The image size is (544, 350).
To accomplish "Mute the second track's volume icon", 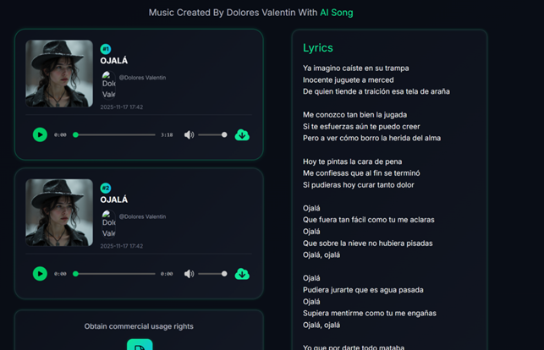I will point(189,273).
